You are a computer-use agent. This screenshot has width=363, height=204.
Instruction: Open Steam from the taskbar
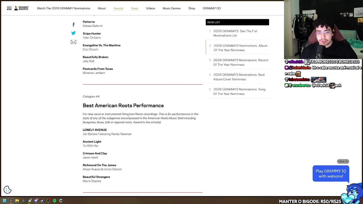42,201
